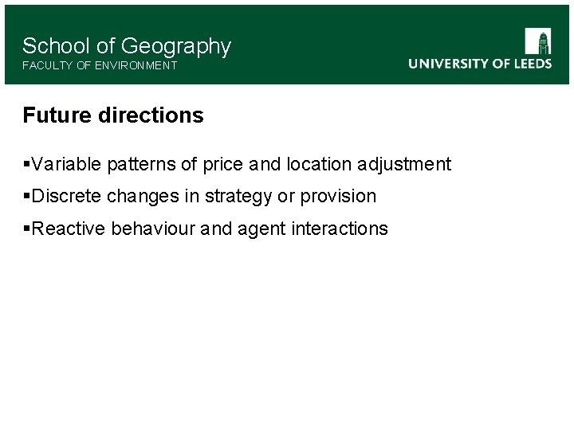Click the word 'agent' in third bullet

tap(261, 229)
